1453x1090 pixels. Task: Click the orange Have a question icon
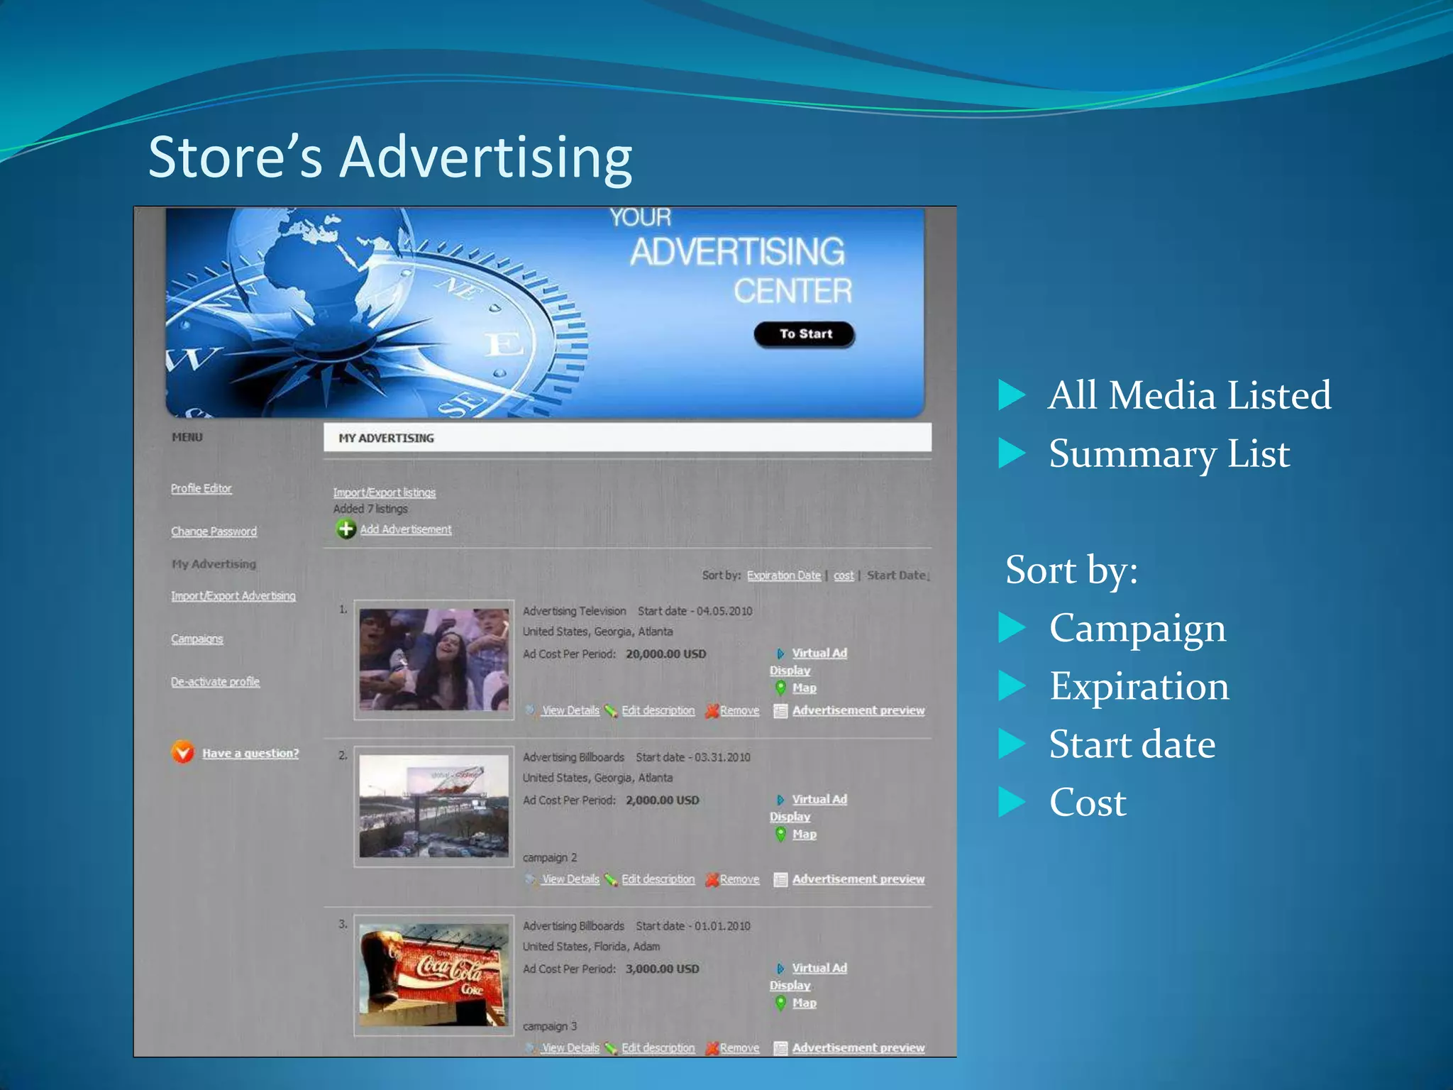(x=182, y=752)
